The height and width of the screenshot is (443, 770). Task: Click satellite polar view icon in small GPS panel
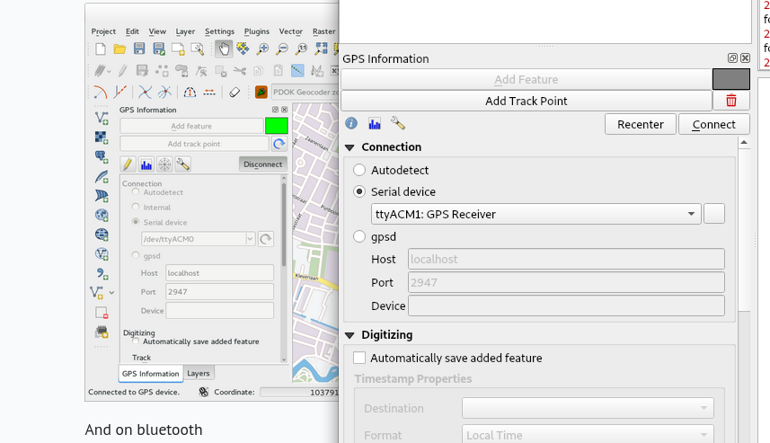(x=164, y=164)
